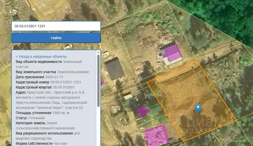The height and width of the screenshot is (146, 253).
Task: Select the large magenta building at bottom
Action: click(156, 135)
